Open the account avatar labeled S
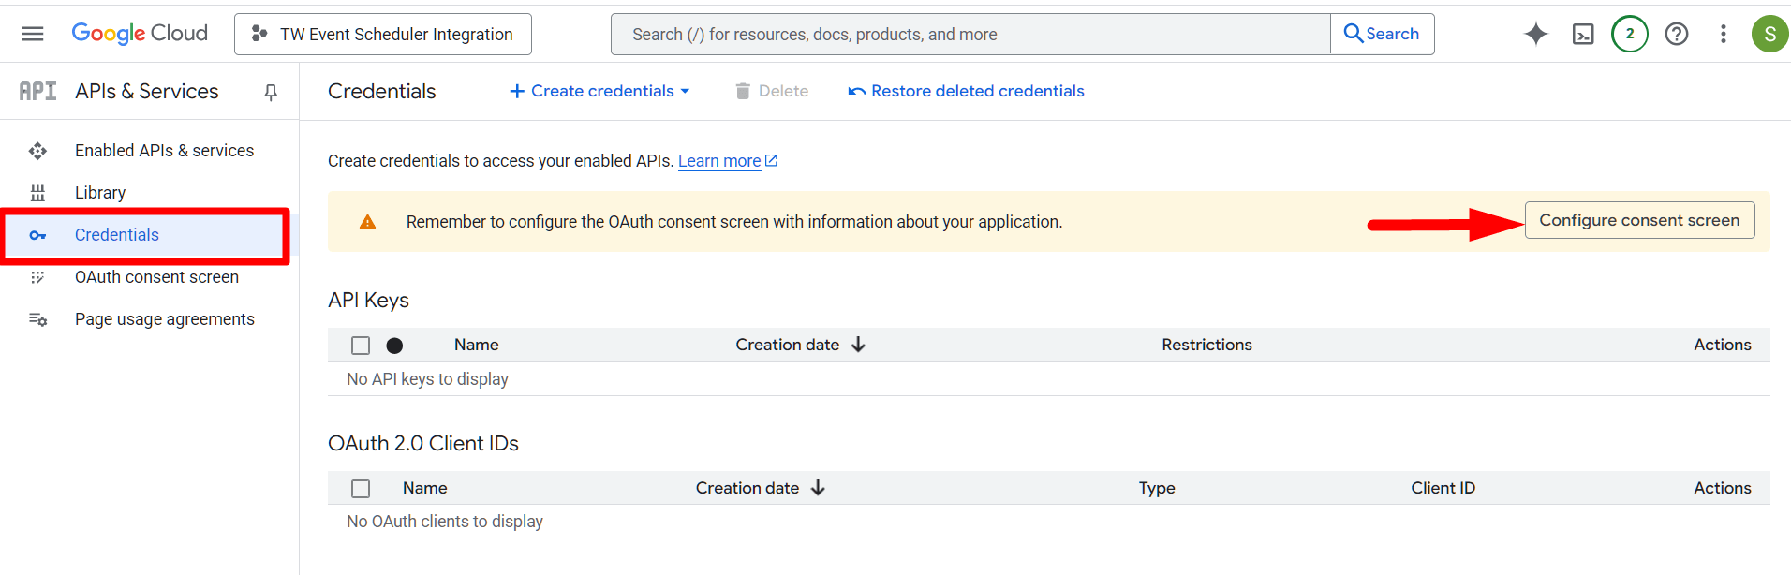The width and height of the screenshot is (1791, 575). pos(1769,34)
